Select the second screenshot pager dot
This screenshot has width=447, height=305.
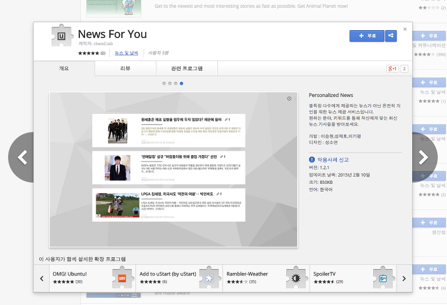[170, 84]
